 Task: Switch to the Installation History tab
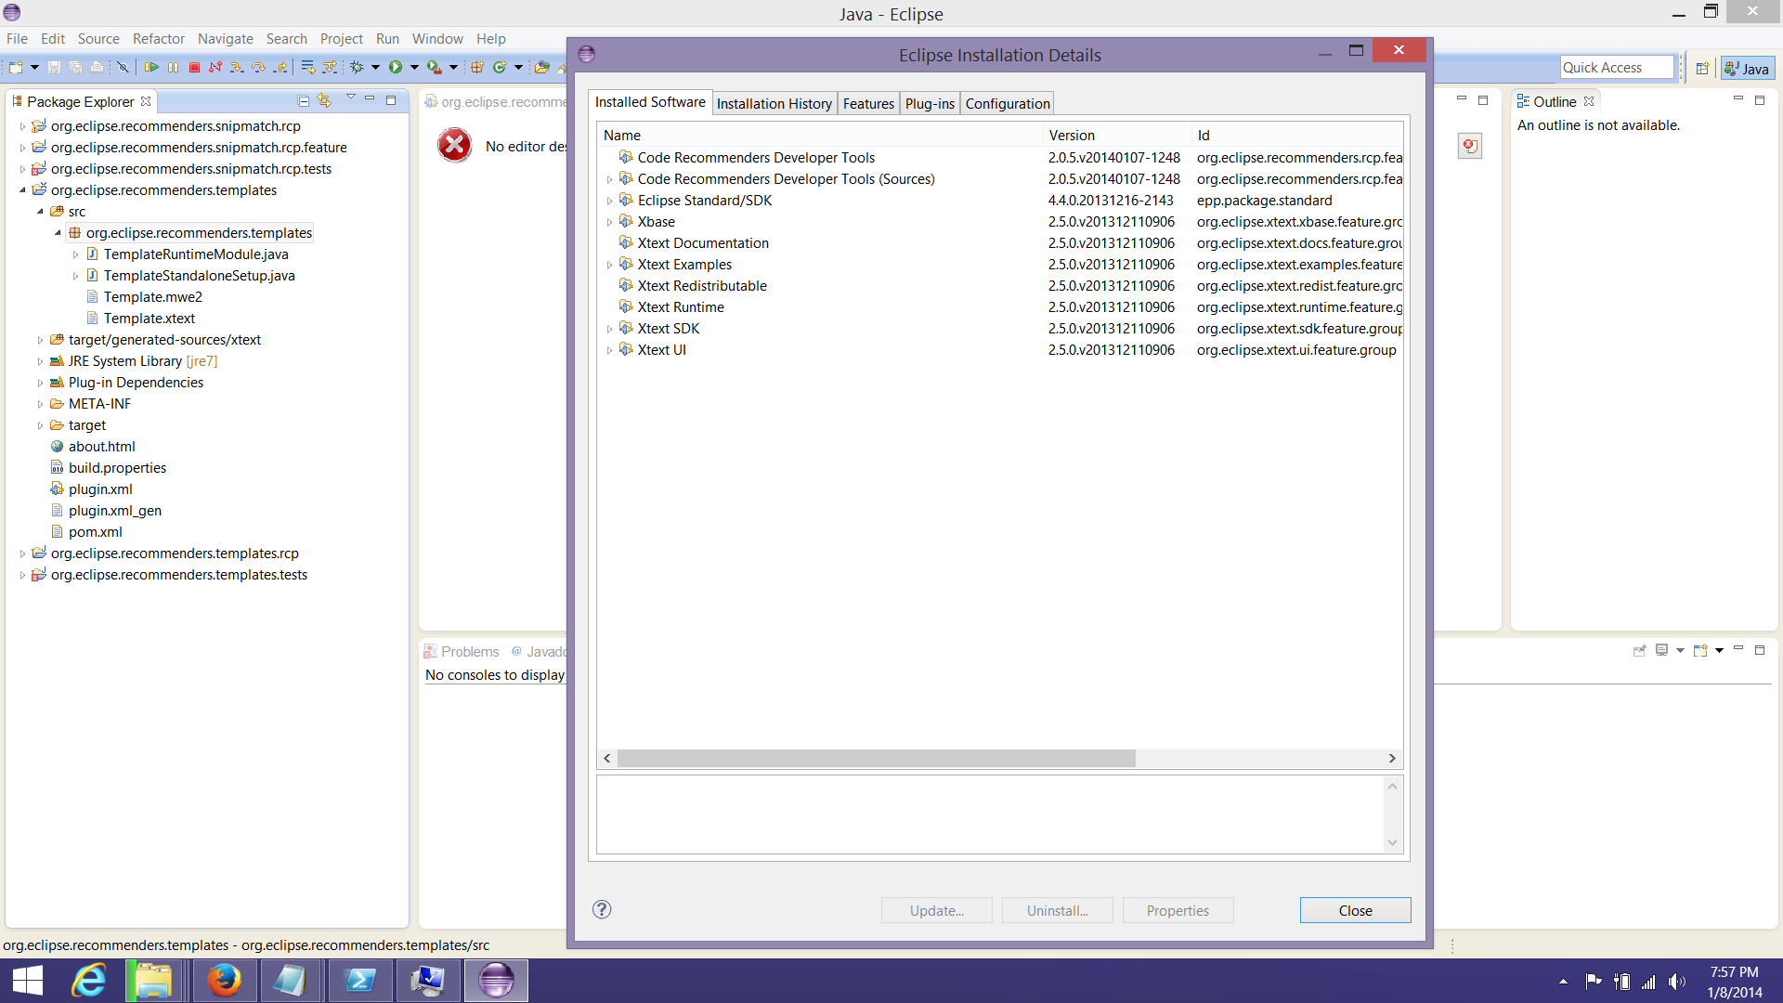pos(774,103)
